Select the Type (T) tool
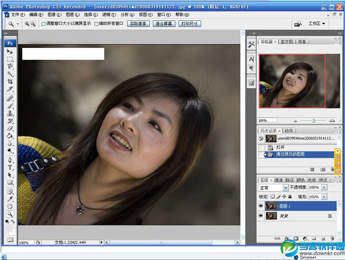 tap(10, 168)
